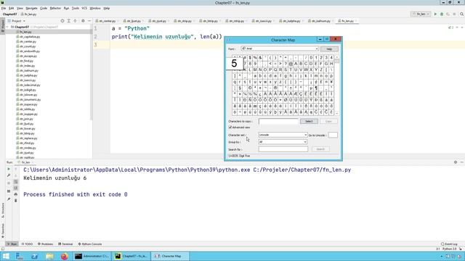Select str_endswith.py in project tree
This screenshot has width=465, height=261.
click(29, 51)
